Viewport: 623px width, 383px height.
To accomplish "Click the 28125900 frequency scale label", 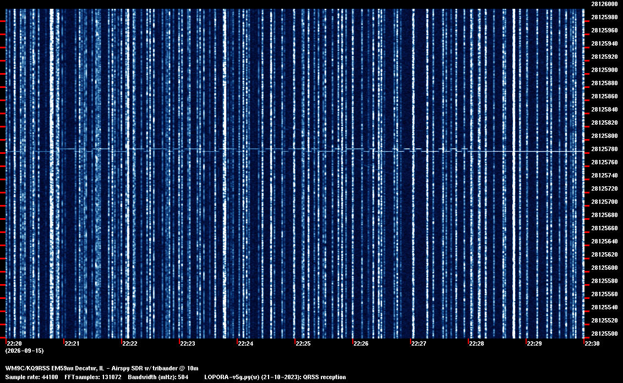I will [x=604, y=70].
